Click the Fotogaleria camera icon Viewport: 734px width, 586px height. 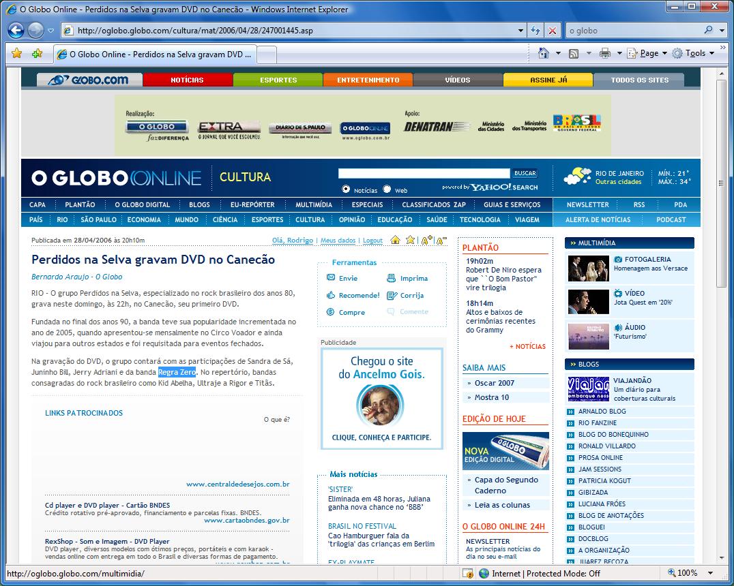(x=619, y=259)
